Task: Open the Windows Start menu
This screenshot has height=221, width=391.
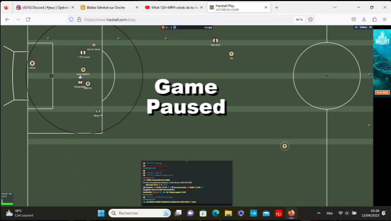Action: pyautogui.click(x=101, y=213)
